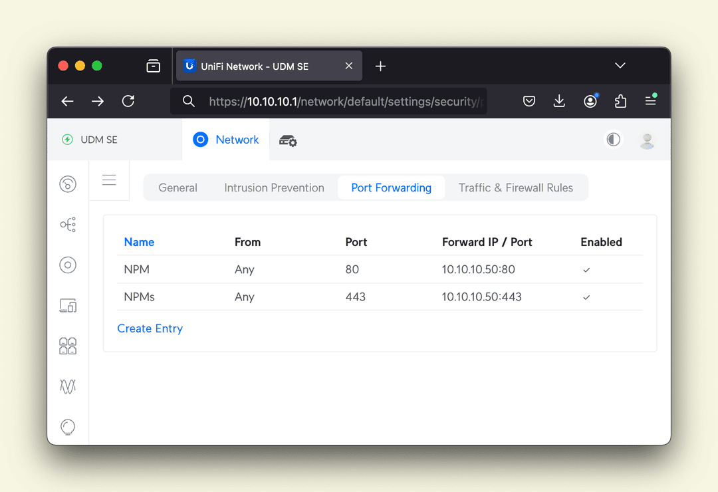This screenshot has height=492, width=718.
Task: Close the browser window red button
Action: (x=63, y=66)
